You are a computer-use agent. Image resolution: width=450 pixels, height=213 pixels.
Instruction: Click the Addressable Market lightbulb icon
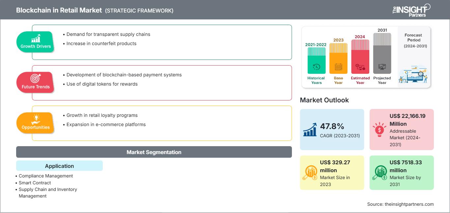tap(380, 129)
